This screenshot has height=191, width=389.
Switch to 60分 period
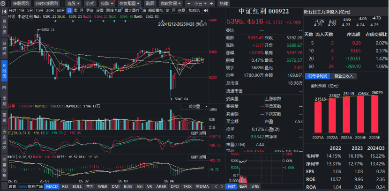point(61,11)
